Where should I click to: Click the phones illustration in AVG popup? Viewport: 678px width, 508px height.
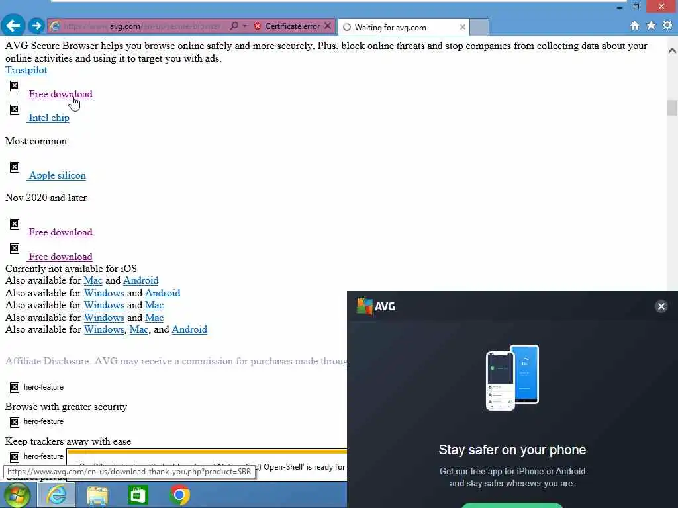pyautogui.click(x=512, y=377)
